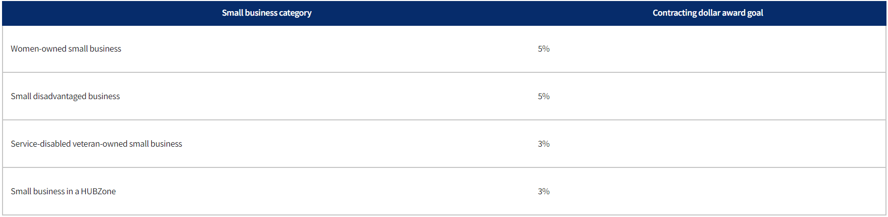Screen dimensions: 888x217
Task: Click divider line below Women-owned row
Action: [x=444, y=72]
